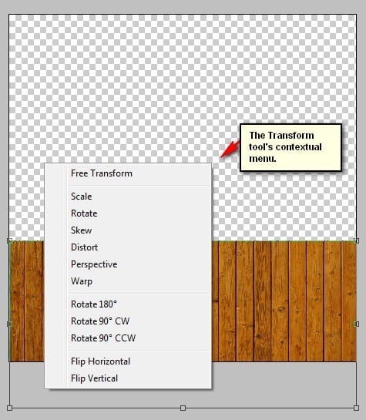Choose Flip Horizontal

tap(128, 361)
